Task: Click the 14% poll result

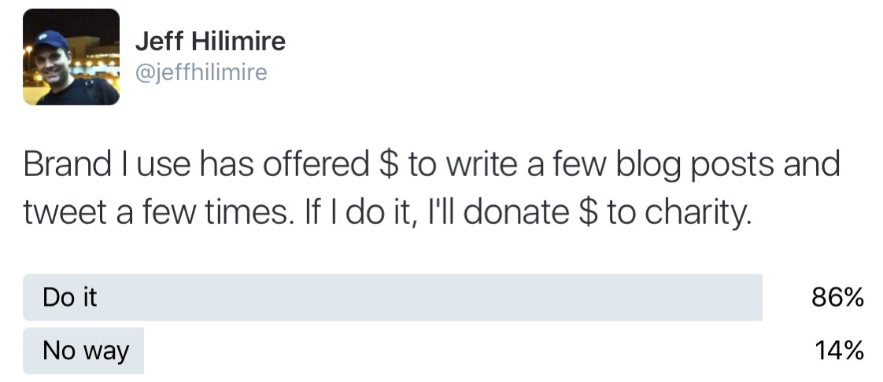Action: 839,351
